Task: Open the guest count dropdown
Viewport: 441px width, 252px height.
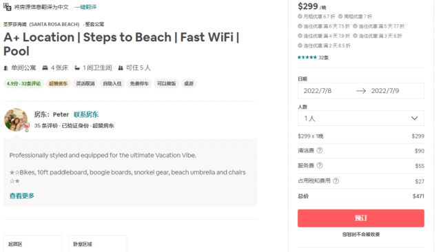Action: tap(361, 118)
